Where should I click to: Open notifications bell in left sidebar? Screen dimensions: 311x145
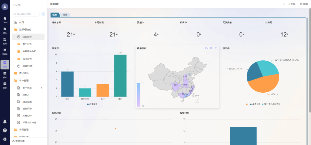tap(5, 121)
